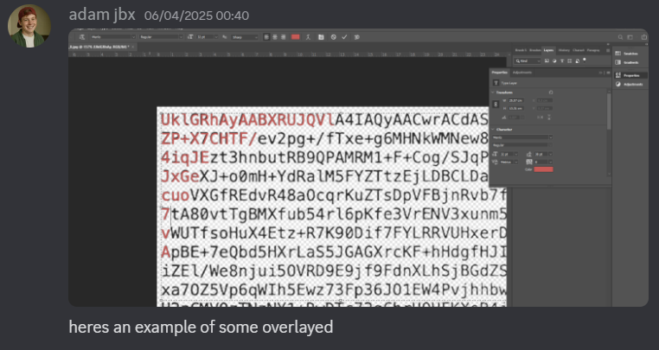Click the left align text icon

266,37
